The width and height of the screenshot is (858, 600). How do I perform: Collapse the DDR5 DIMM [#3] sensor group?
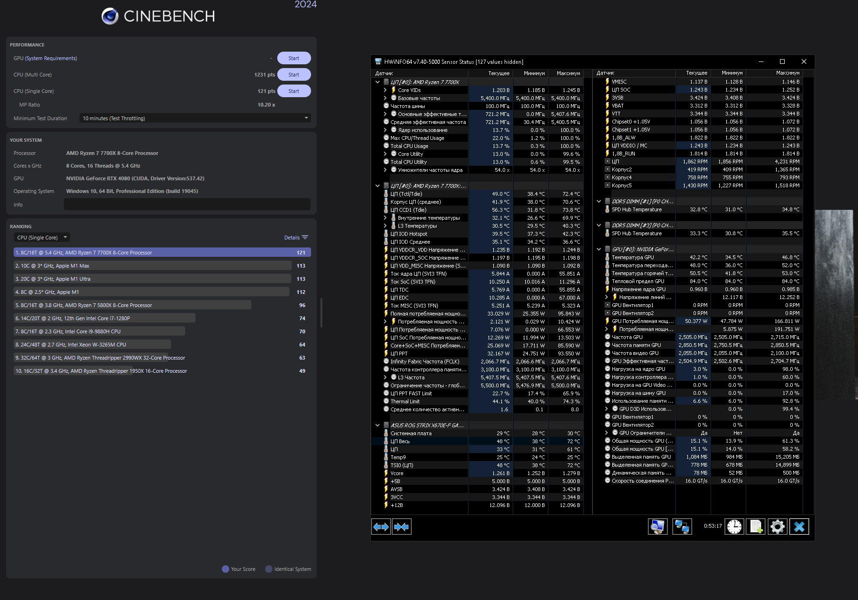click(599, 225)
